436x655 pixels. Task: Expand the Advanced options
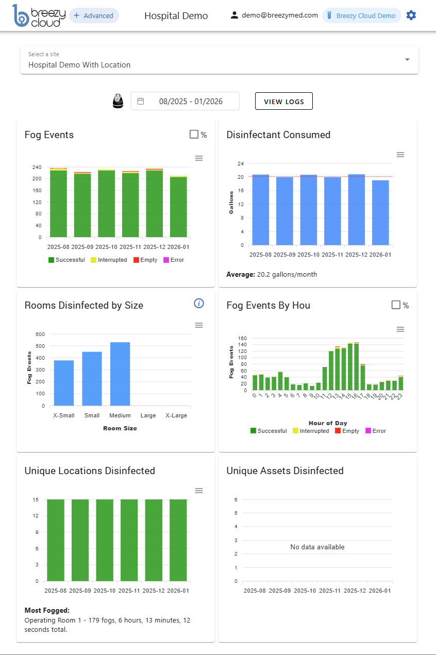click(x=94, y=15)
